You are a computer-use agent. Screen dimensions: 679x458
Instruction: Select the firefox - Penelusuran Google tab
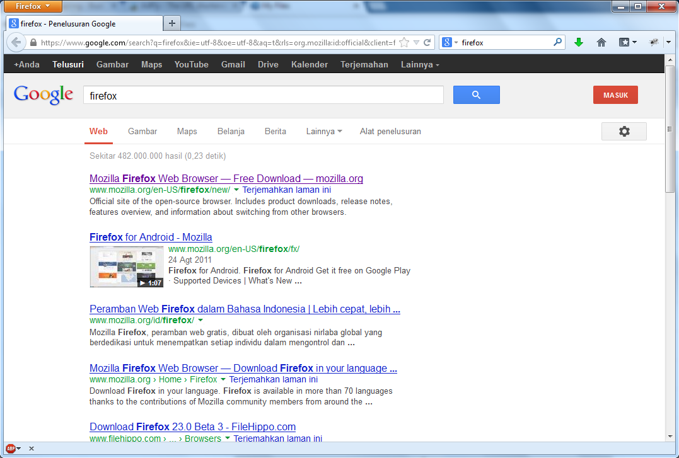[85, 23]
